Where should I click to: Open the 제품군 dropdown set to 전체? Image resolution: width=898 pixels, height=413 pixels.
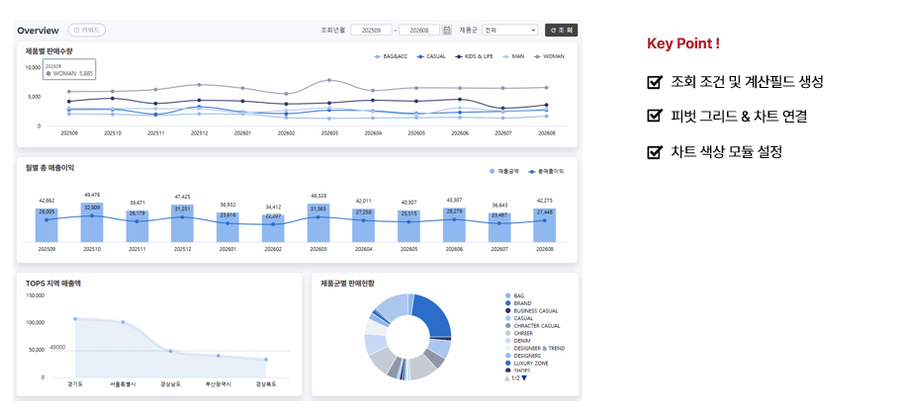(510, 30)
